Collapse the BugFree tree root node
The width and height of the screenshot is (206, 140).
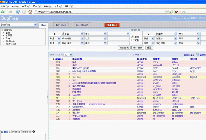click(x=2, y=30)
